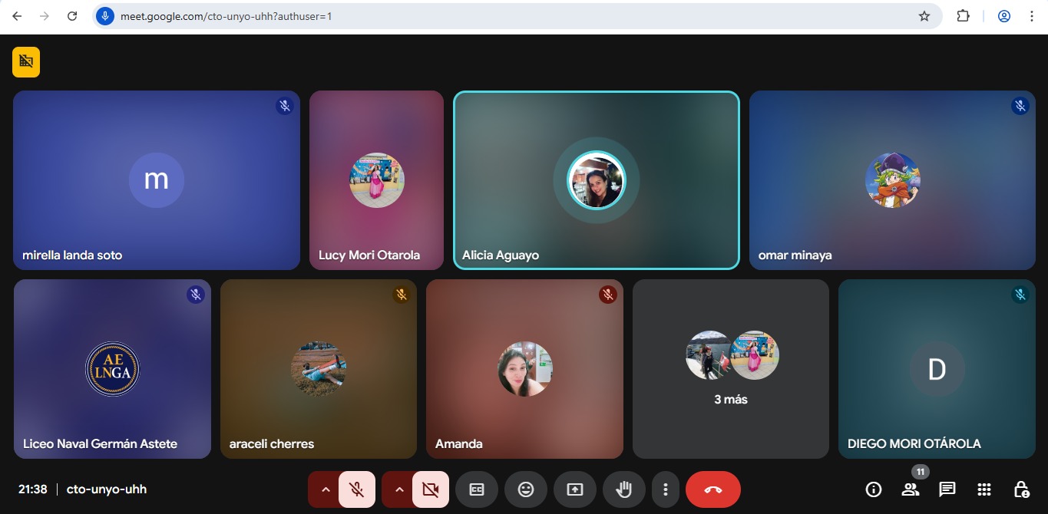Click the red leave call button
Viewport: 1048px width, 514px height.
(x=712, y=489)
